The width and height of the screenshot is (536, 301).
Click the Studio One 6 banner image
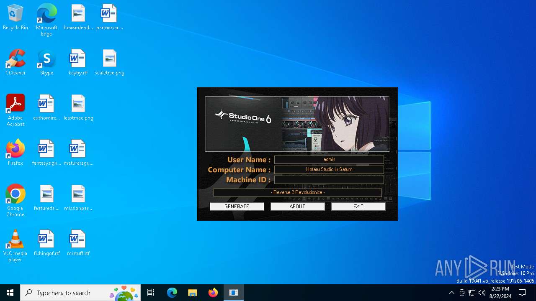coord(297,124)
